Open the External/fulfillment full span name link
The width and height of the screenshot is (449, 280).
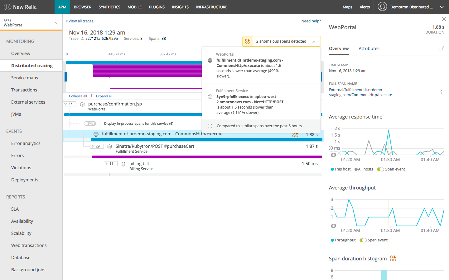[360, 92]
